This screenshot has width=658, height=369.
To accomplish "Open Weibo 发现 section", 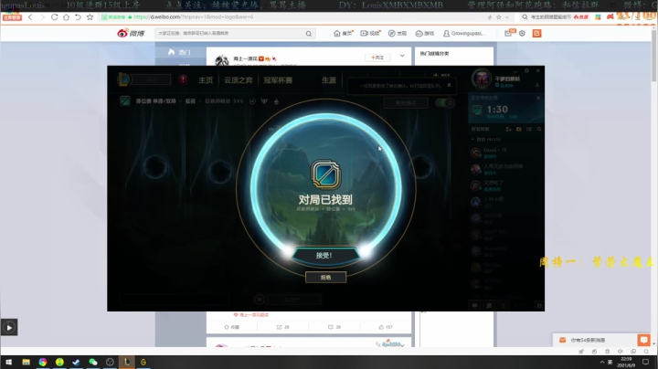I will tap(397, 33).
